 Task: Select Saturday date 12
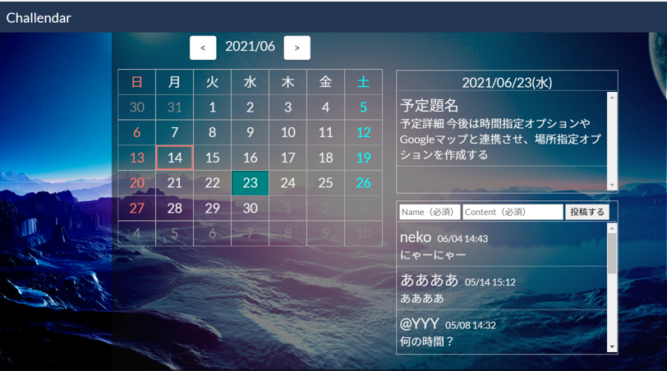(x=363, y=133)
